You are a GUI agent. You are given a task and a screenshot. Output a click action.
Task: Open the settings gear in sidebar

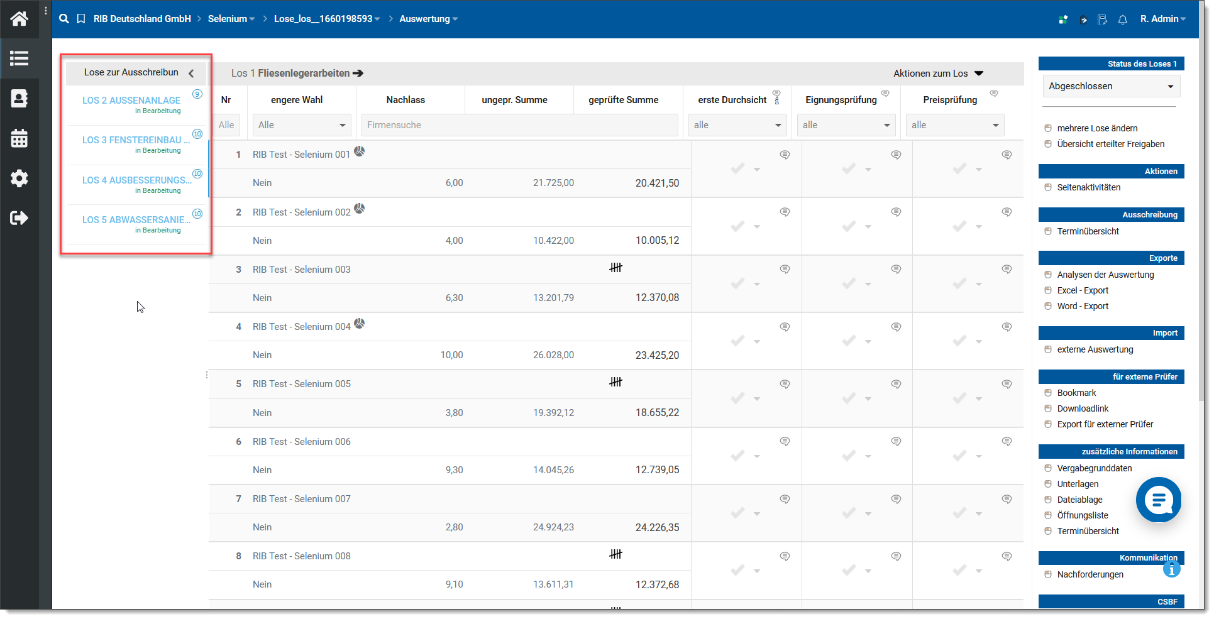click(x=19, y=178)
